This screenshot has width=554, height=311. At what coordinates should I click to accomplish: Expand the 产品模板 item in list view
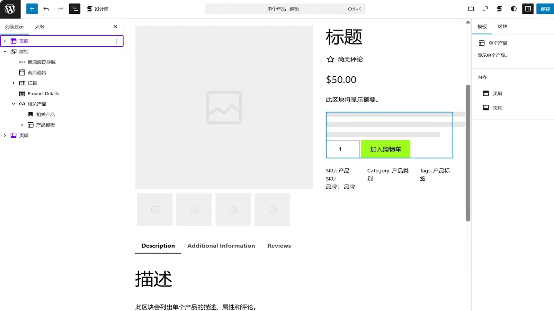(x=22, y=125)
